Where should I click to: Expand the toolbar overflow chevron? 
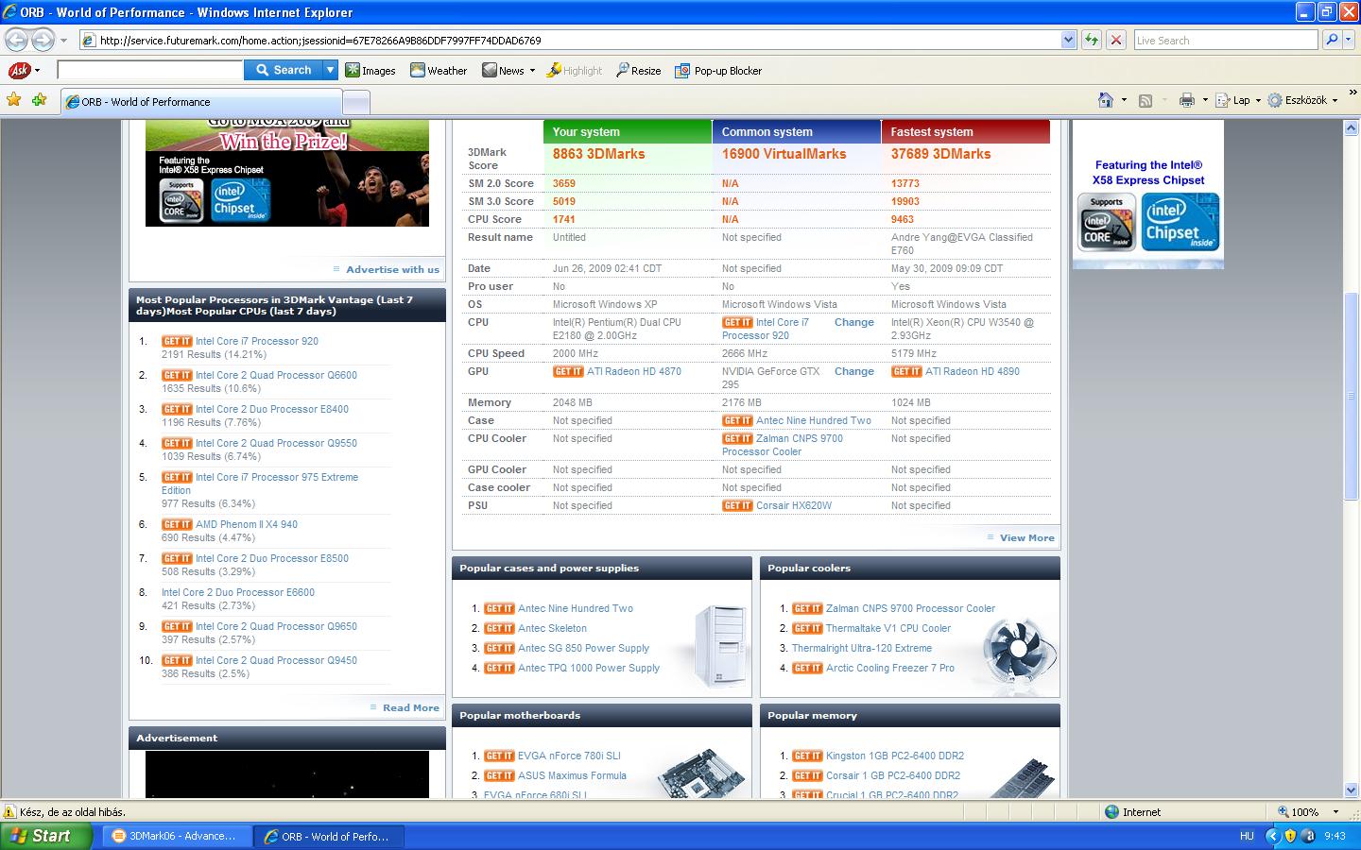(1352, 93)
